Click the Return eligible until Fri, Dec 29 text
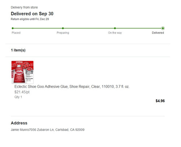181x147 pixels. 30,19
